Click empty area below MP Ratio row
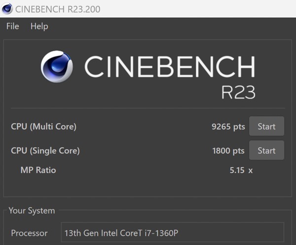The height and width of the screenshot is (245, 296). tap(148, 185)
